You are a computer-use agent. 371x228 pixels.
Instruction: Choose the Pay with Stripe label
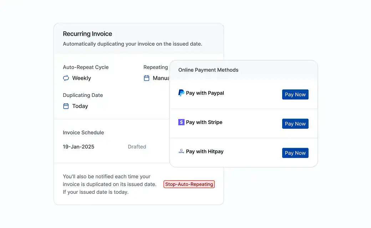(204, 122)
